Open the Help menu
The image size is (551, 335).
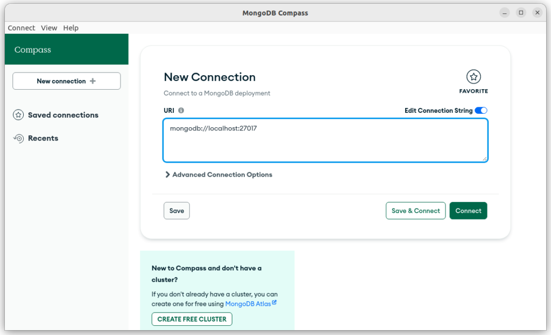(x=70, y=28)
